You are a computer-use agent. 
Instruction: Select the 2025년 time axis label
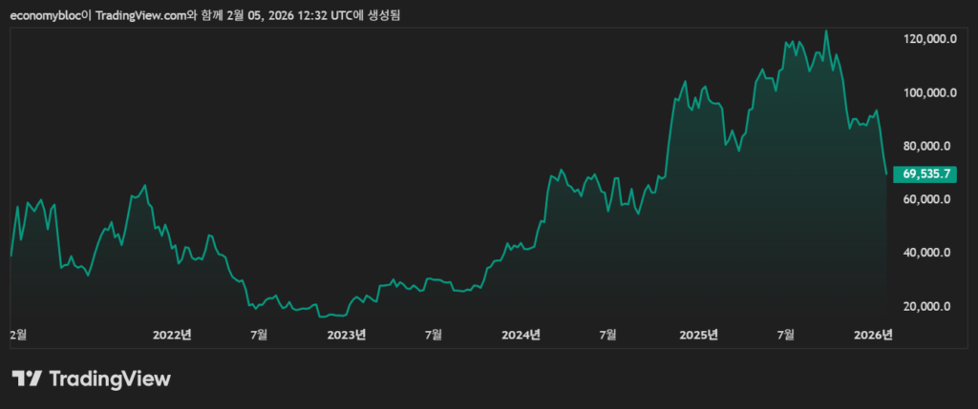[x=698, y=335]
